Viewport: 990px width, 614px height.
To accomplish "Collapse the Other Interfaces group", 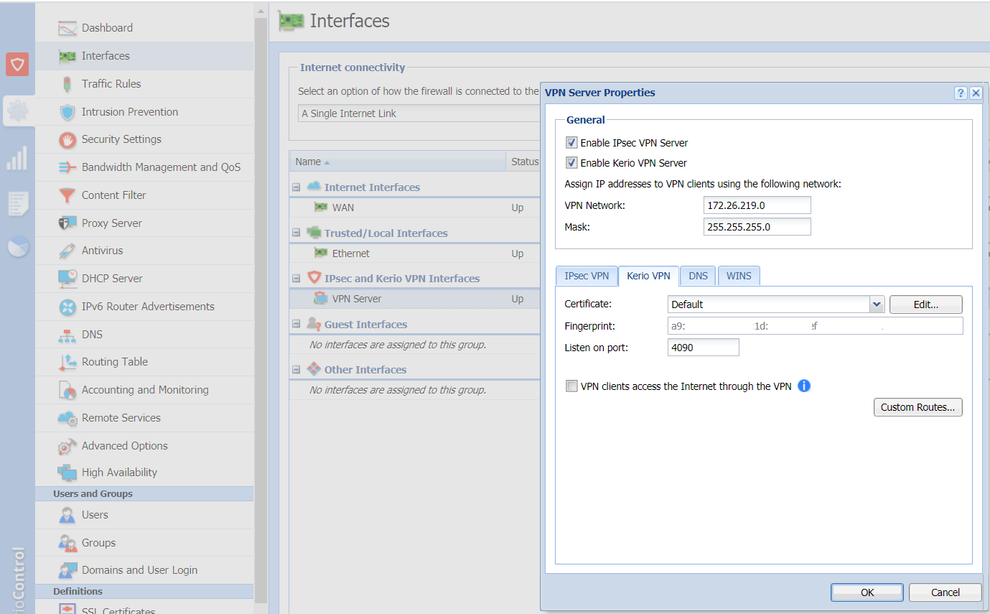I will click(296, 370).
